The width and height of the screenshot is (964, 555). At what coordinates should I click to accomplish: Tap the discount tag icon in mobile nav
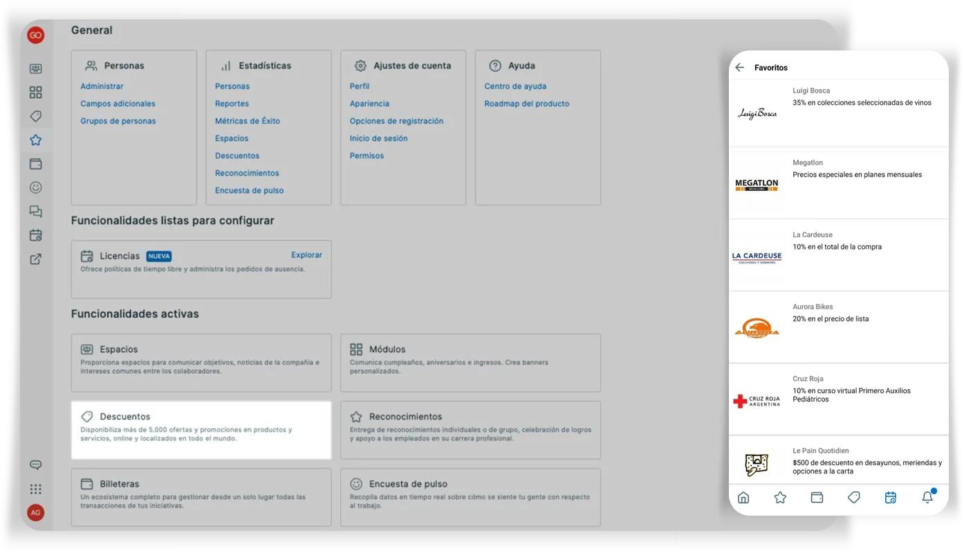pos(854,497)
